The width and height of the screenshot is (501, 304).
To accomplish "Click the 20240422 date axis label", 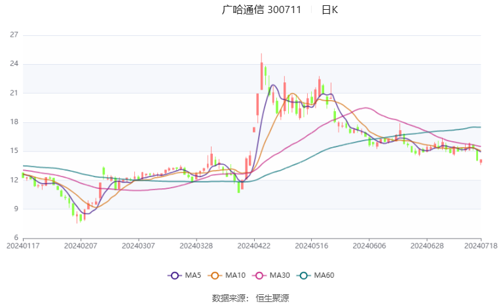I will 254,246.
